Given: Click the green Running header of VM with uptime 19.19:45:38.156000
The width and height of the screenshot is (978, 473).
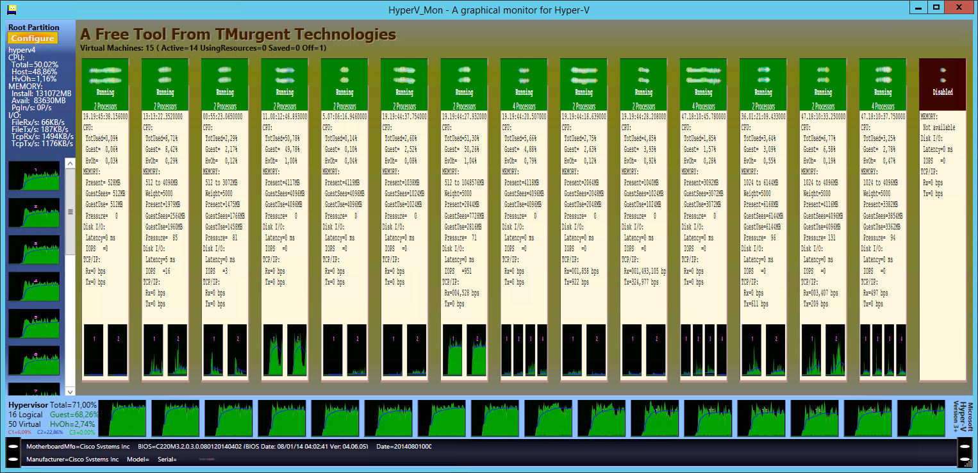Looking at the screenshot, I should pyautogui.click(x=105, y=85).
